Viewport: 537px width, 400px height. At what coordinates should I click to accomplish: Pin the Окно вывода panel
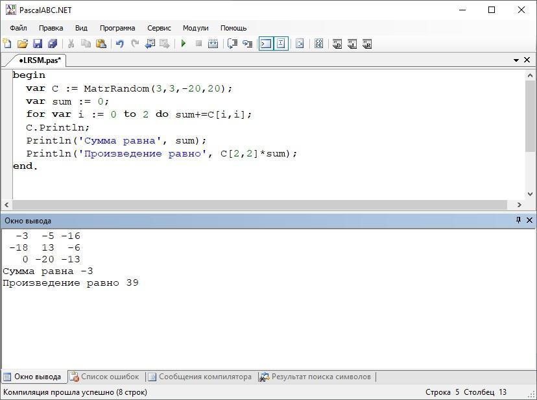pos(518,220)
